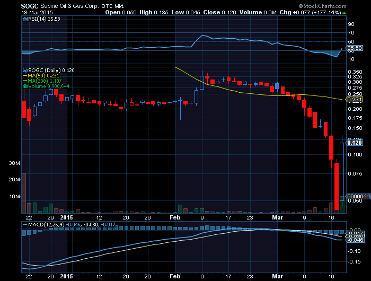The height and width of the screenshot is (281, 371).
Task: Click the 35.58 RSI value flag
Action: point(354,48)
